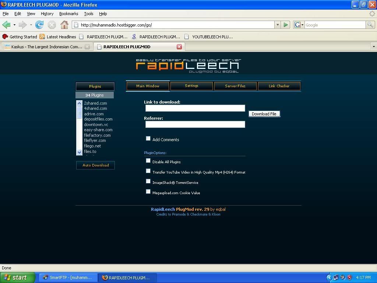
Task: Enable Megaupload.com Cookie Value option
Action: point(148,192)
